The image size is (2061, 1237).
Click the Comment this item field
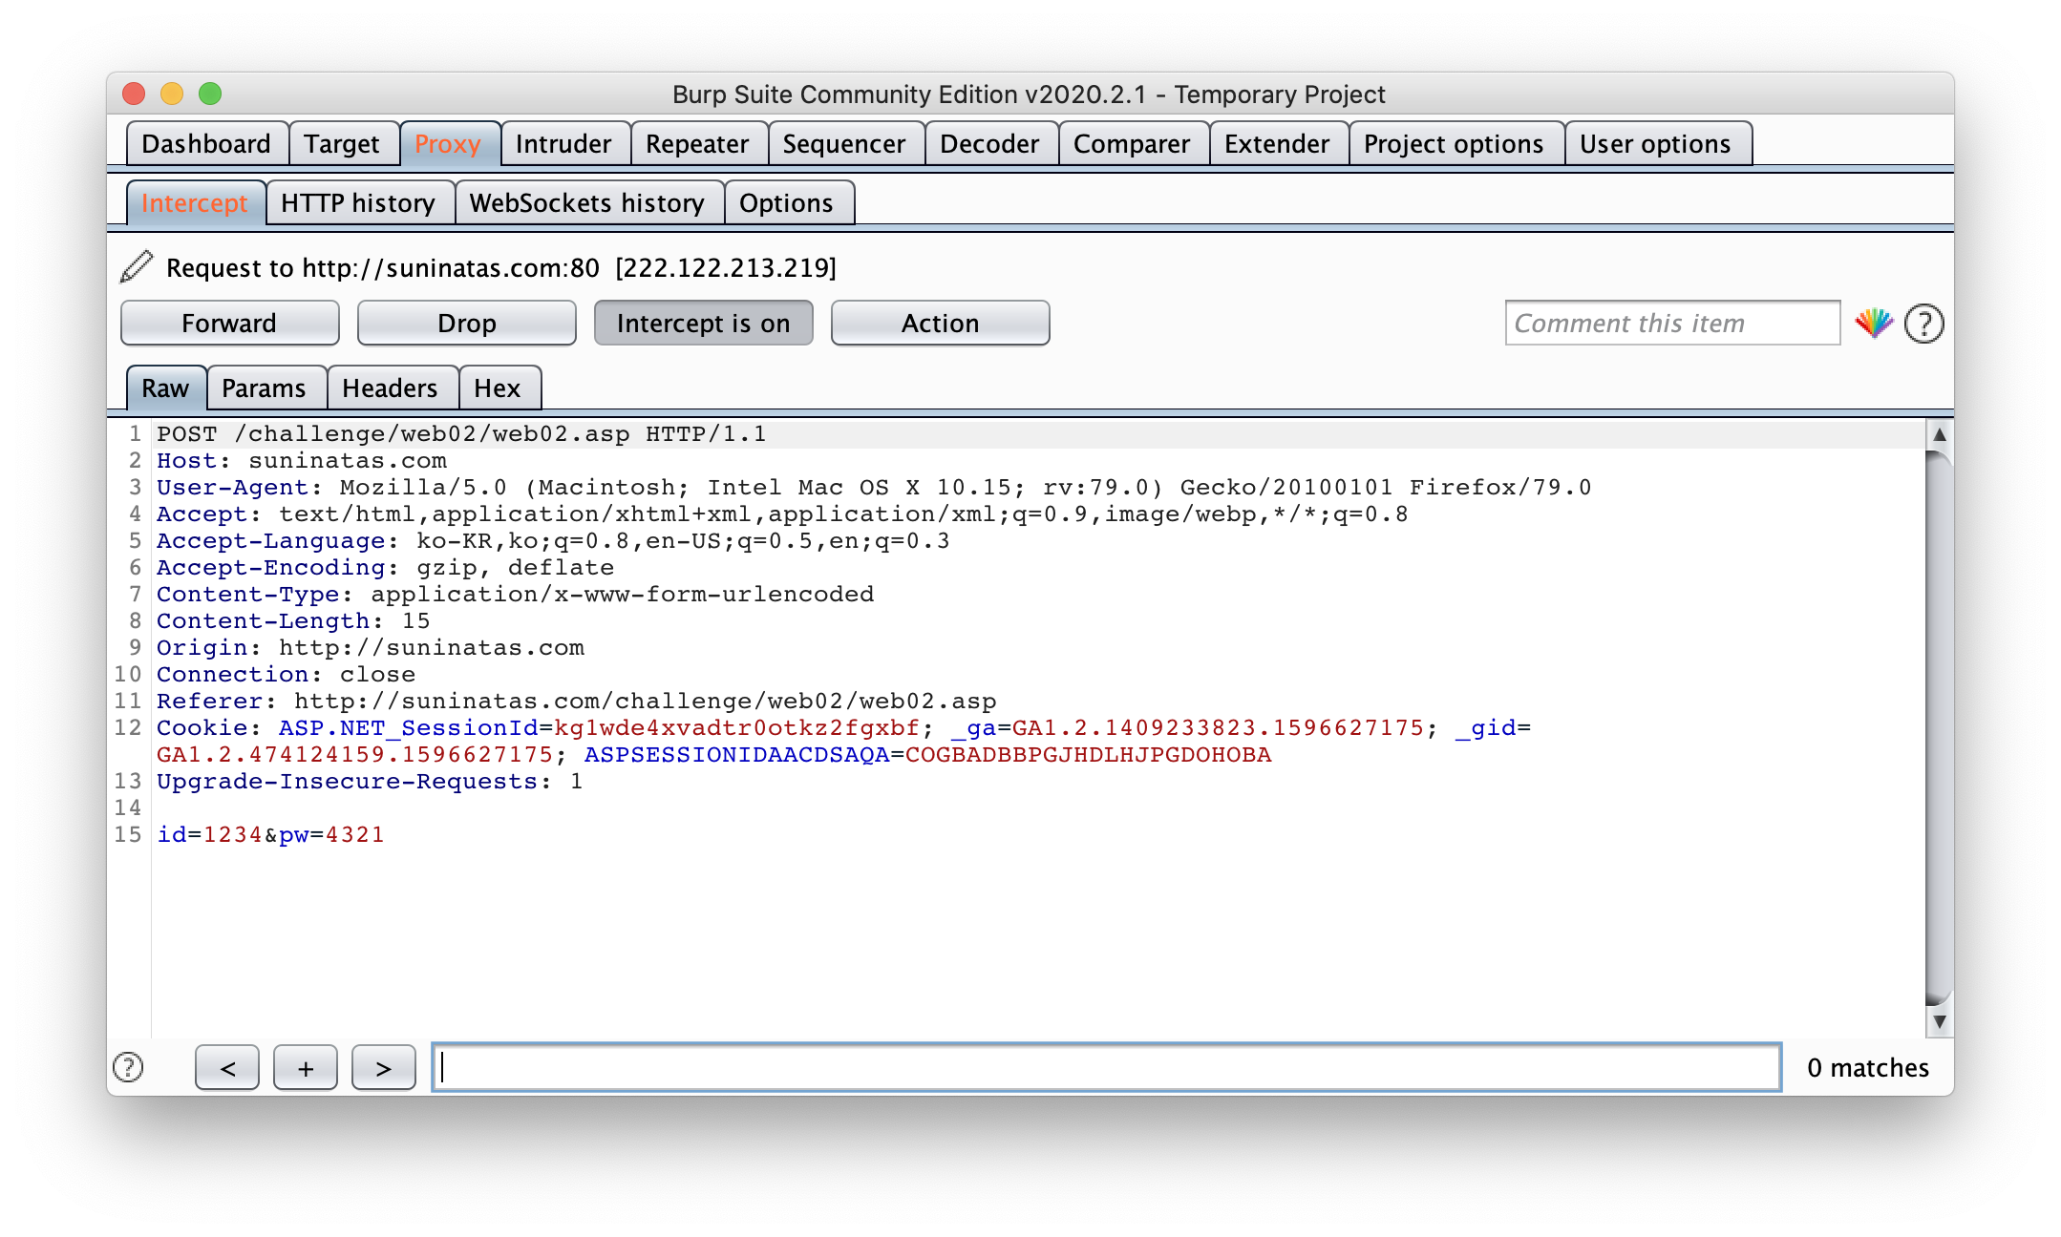[1671, 324]
